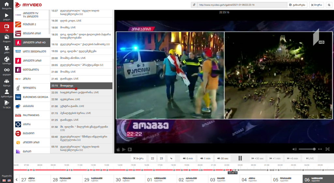This screenshot has height=183, width=334.
Task: Switch to the US English flag language
Action: 9,180
